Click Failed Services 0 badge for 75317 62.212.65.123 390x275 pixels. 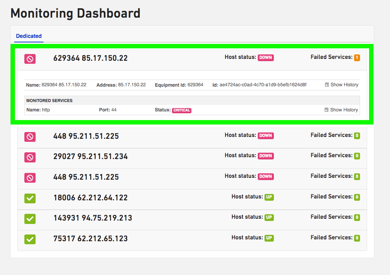(357, 238)
